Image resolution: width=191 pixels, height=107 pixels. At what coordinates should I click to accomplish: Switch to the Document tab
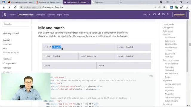105,2
